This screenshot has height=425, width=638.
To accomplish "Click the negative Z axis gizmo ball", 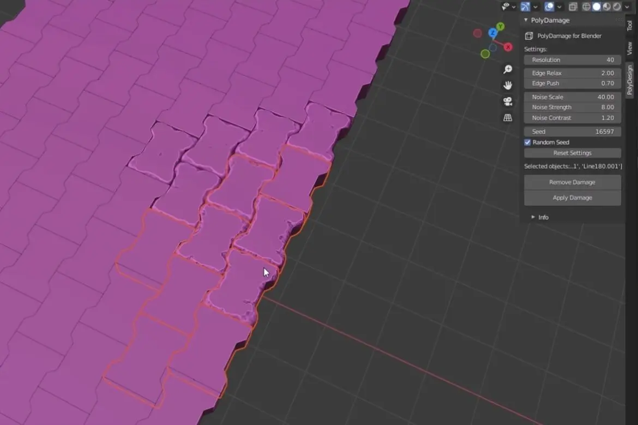I will tap(493, 47).
